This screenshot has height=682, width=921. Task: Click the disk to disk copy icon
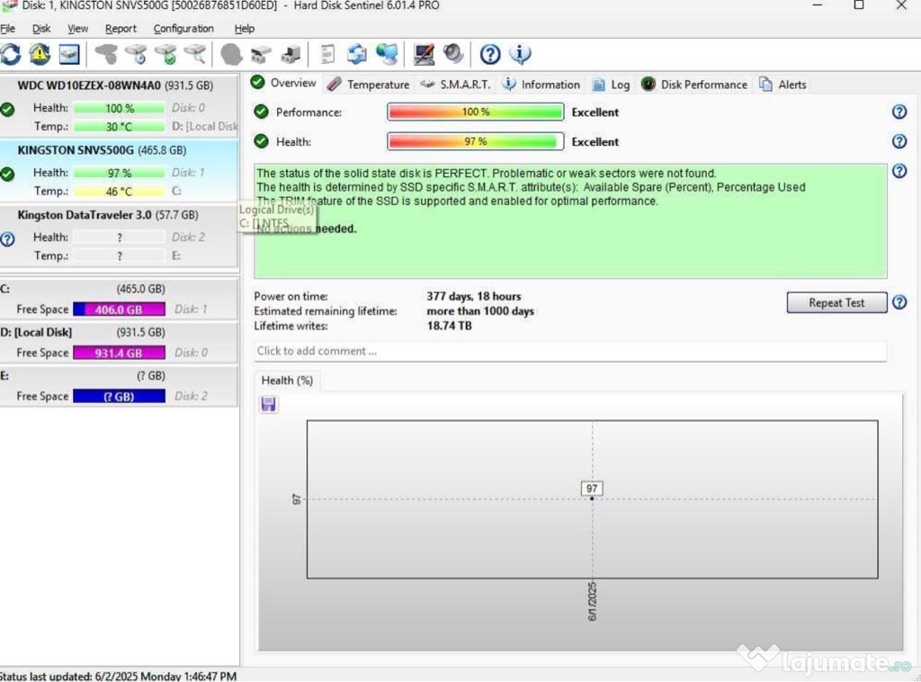click(261, 55)
